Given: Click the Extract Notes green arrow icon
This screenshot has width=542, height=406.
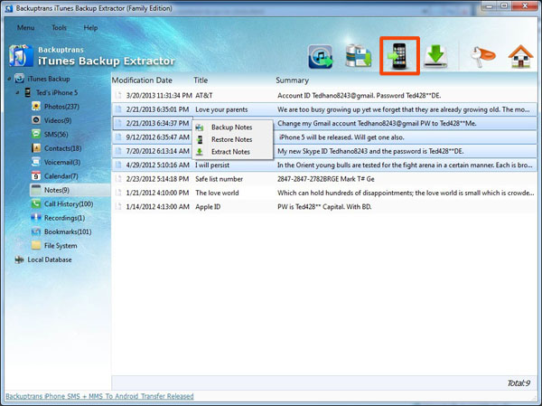Looking at the screenshot, I should 200,152.
